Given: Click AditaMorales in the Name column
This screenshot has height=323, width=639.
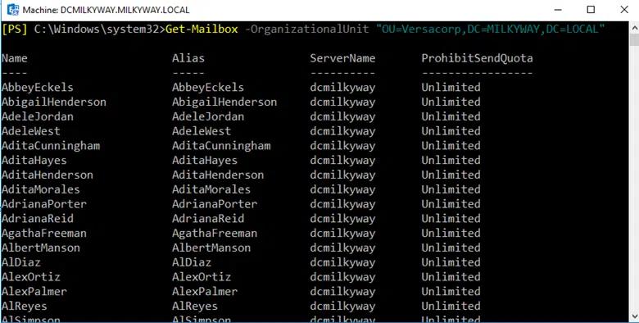Looking at the screenshot, I should pos(41,189).
